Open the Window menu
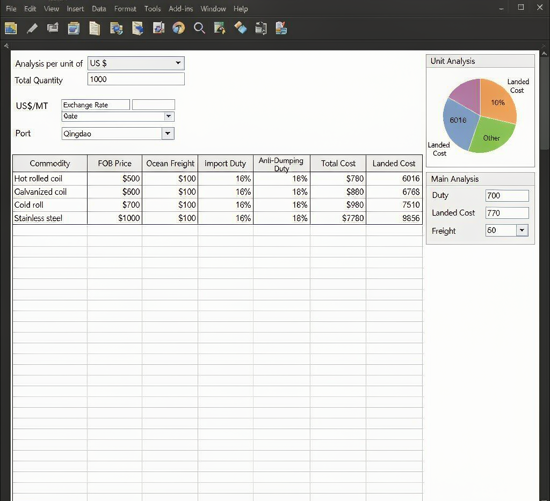 coord(213,9)
